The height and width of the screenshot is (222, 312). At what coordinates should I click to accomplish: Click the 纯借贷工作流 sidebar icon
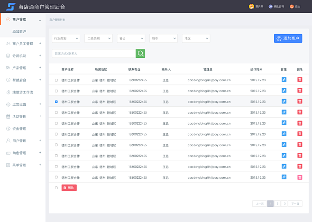tap(8, 92)
